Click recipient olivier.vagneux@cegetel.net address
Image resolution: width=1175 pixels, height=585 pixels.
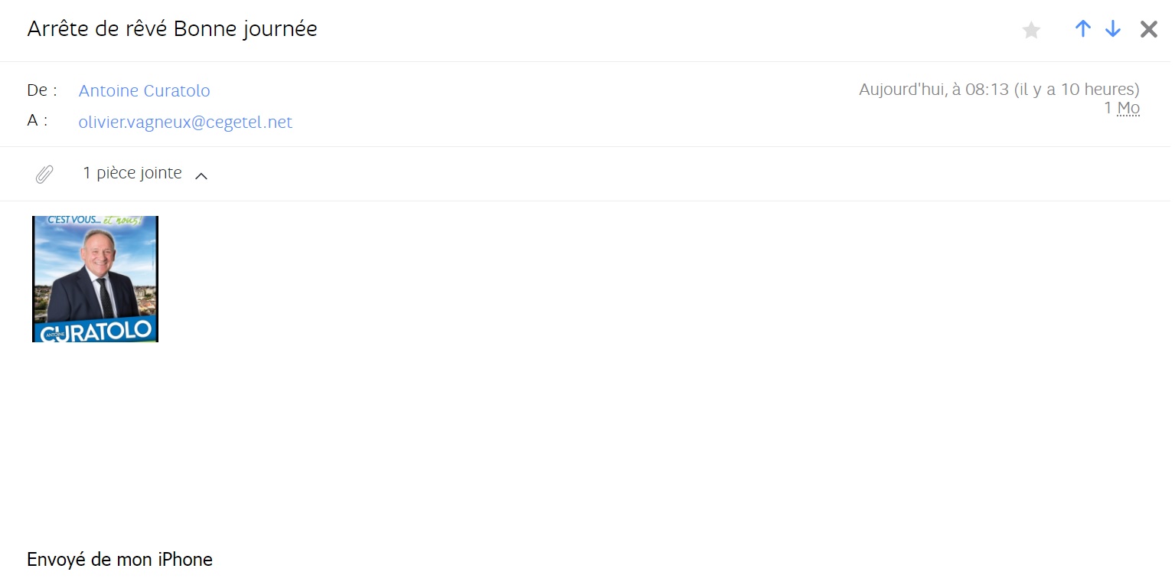click(x=185, y=122)
